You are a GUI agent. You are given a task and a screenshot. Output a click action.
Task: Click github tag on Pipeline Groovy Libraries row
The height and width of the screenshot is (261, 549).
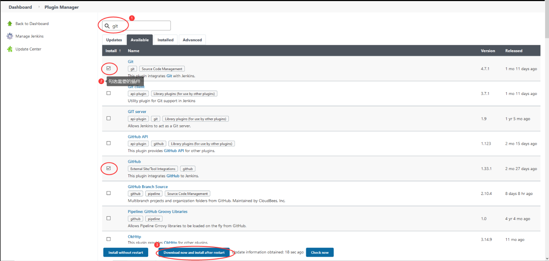point(136,219)
